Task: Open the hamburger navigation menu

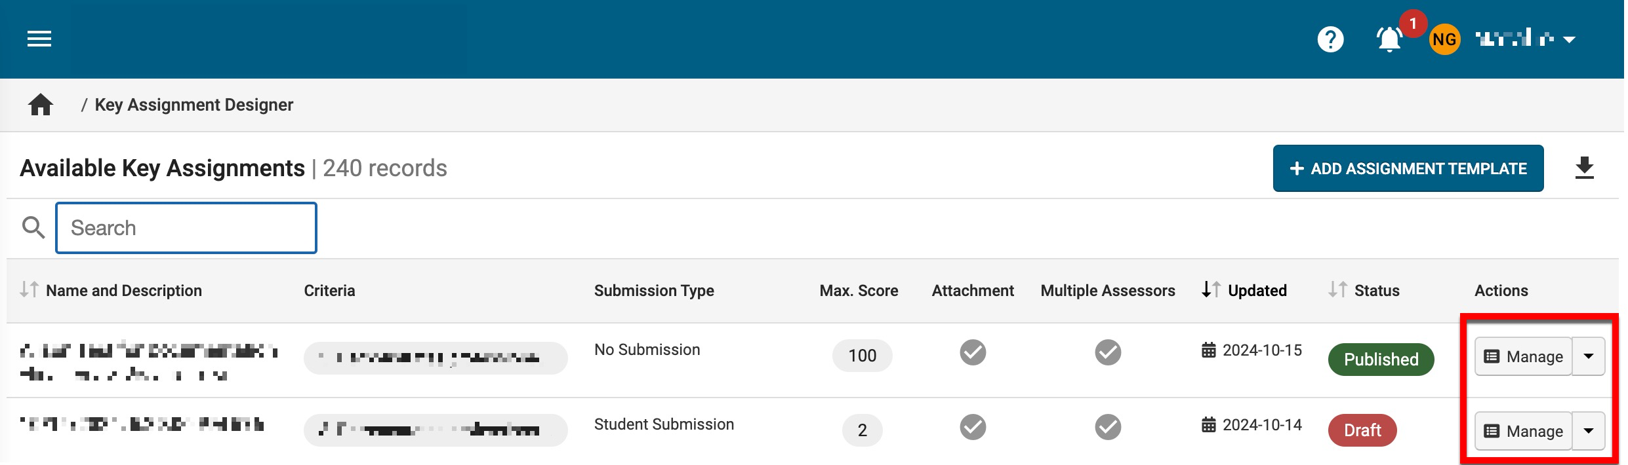Action: [x=39, y=39]
